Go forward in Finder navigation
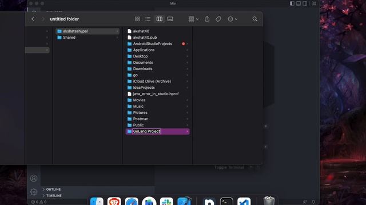This screenshot has width=366, height=205. [43, 19]
